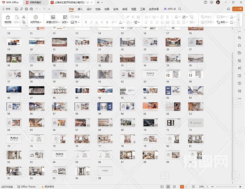Image resolution: width=245 pixels, height=189 pixels.
Task: Start slideshow with orange play button
Action: (182, 187)
